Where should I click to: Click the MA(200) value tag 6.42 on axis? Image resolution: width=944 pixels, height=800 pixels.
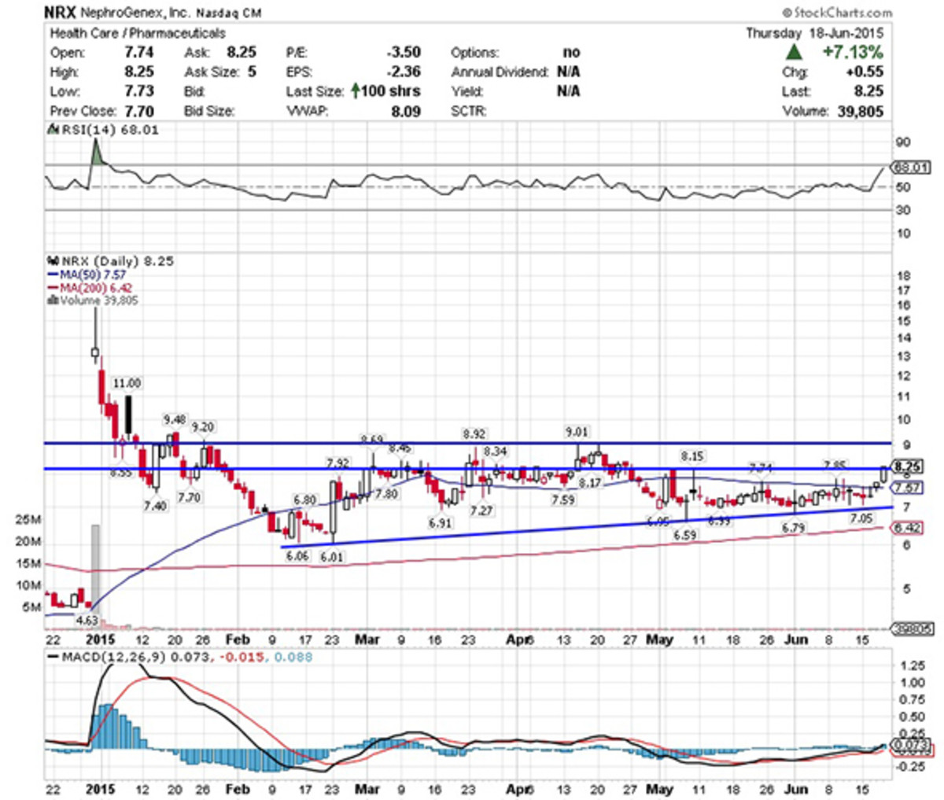(909, 528)
